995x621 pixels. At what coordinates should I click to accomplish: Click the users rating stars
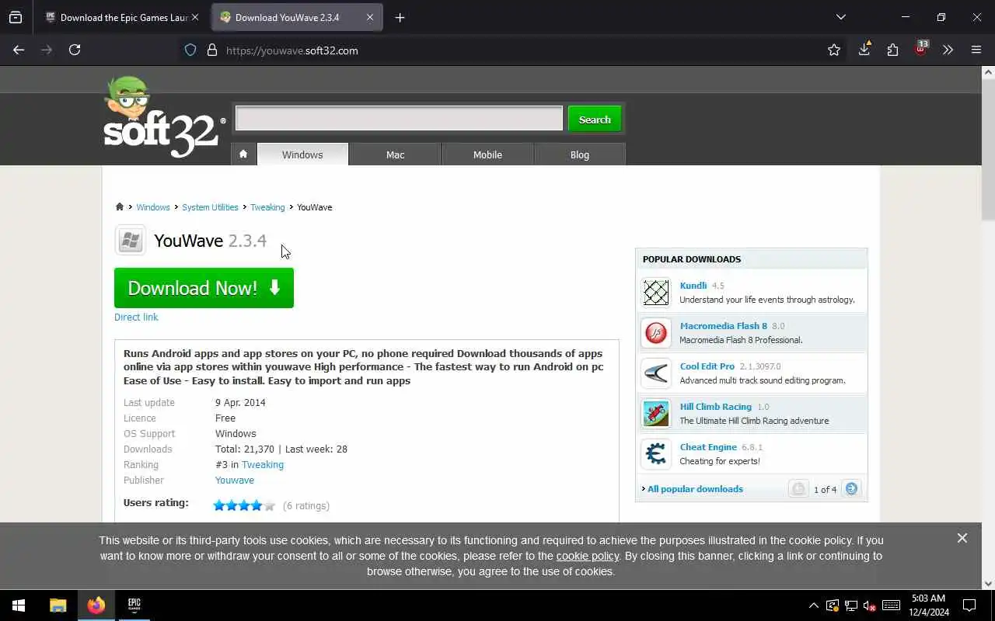244,505
